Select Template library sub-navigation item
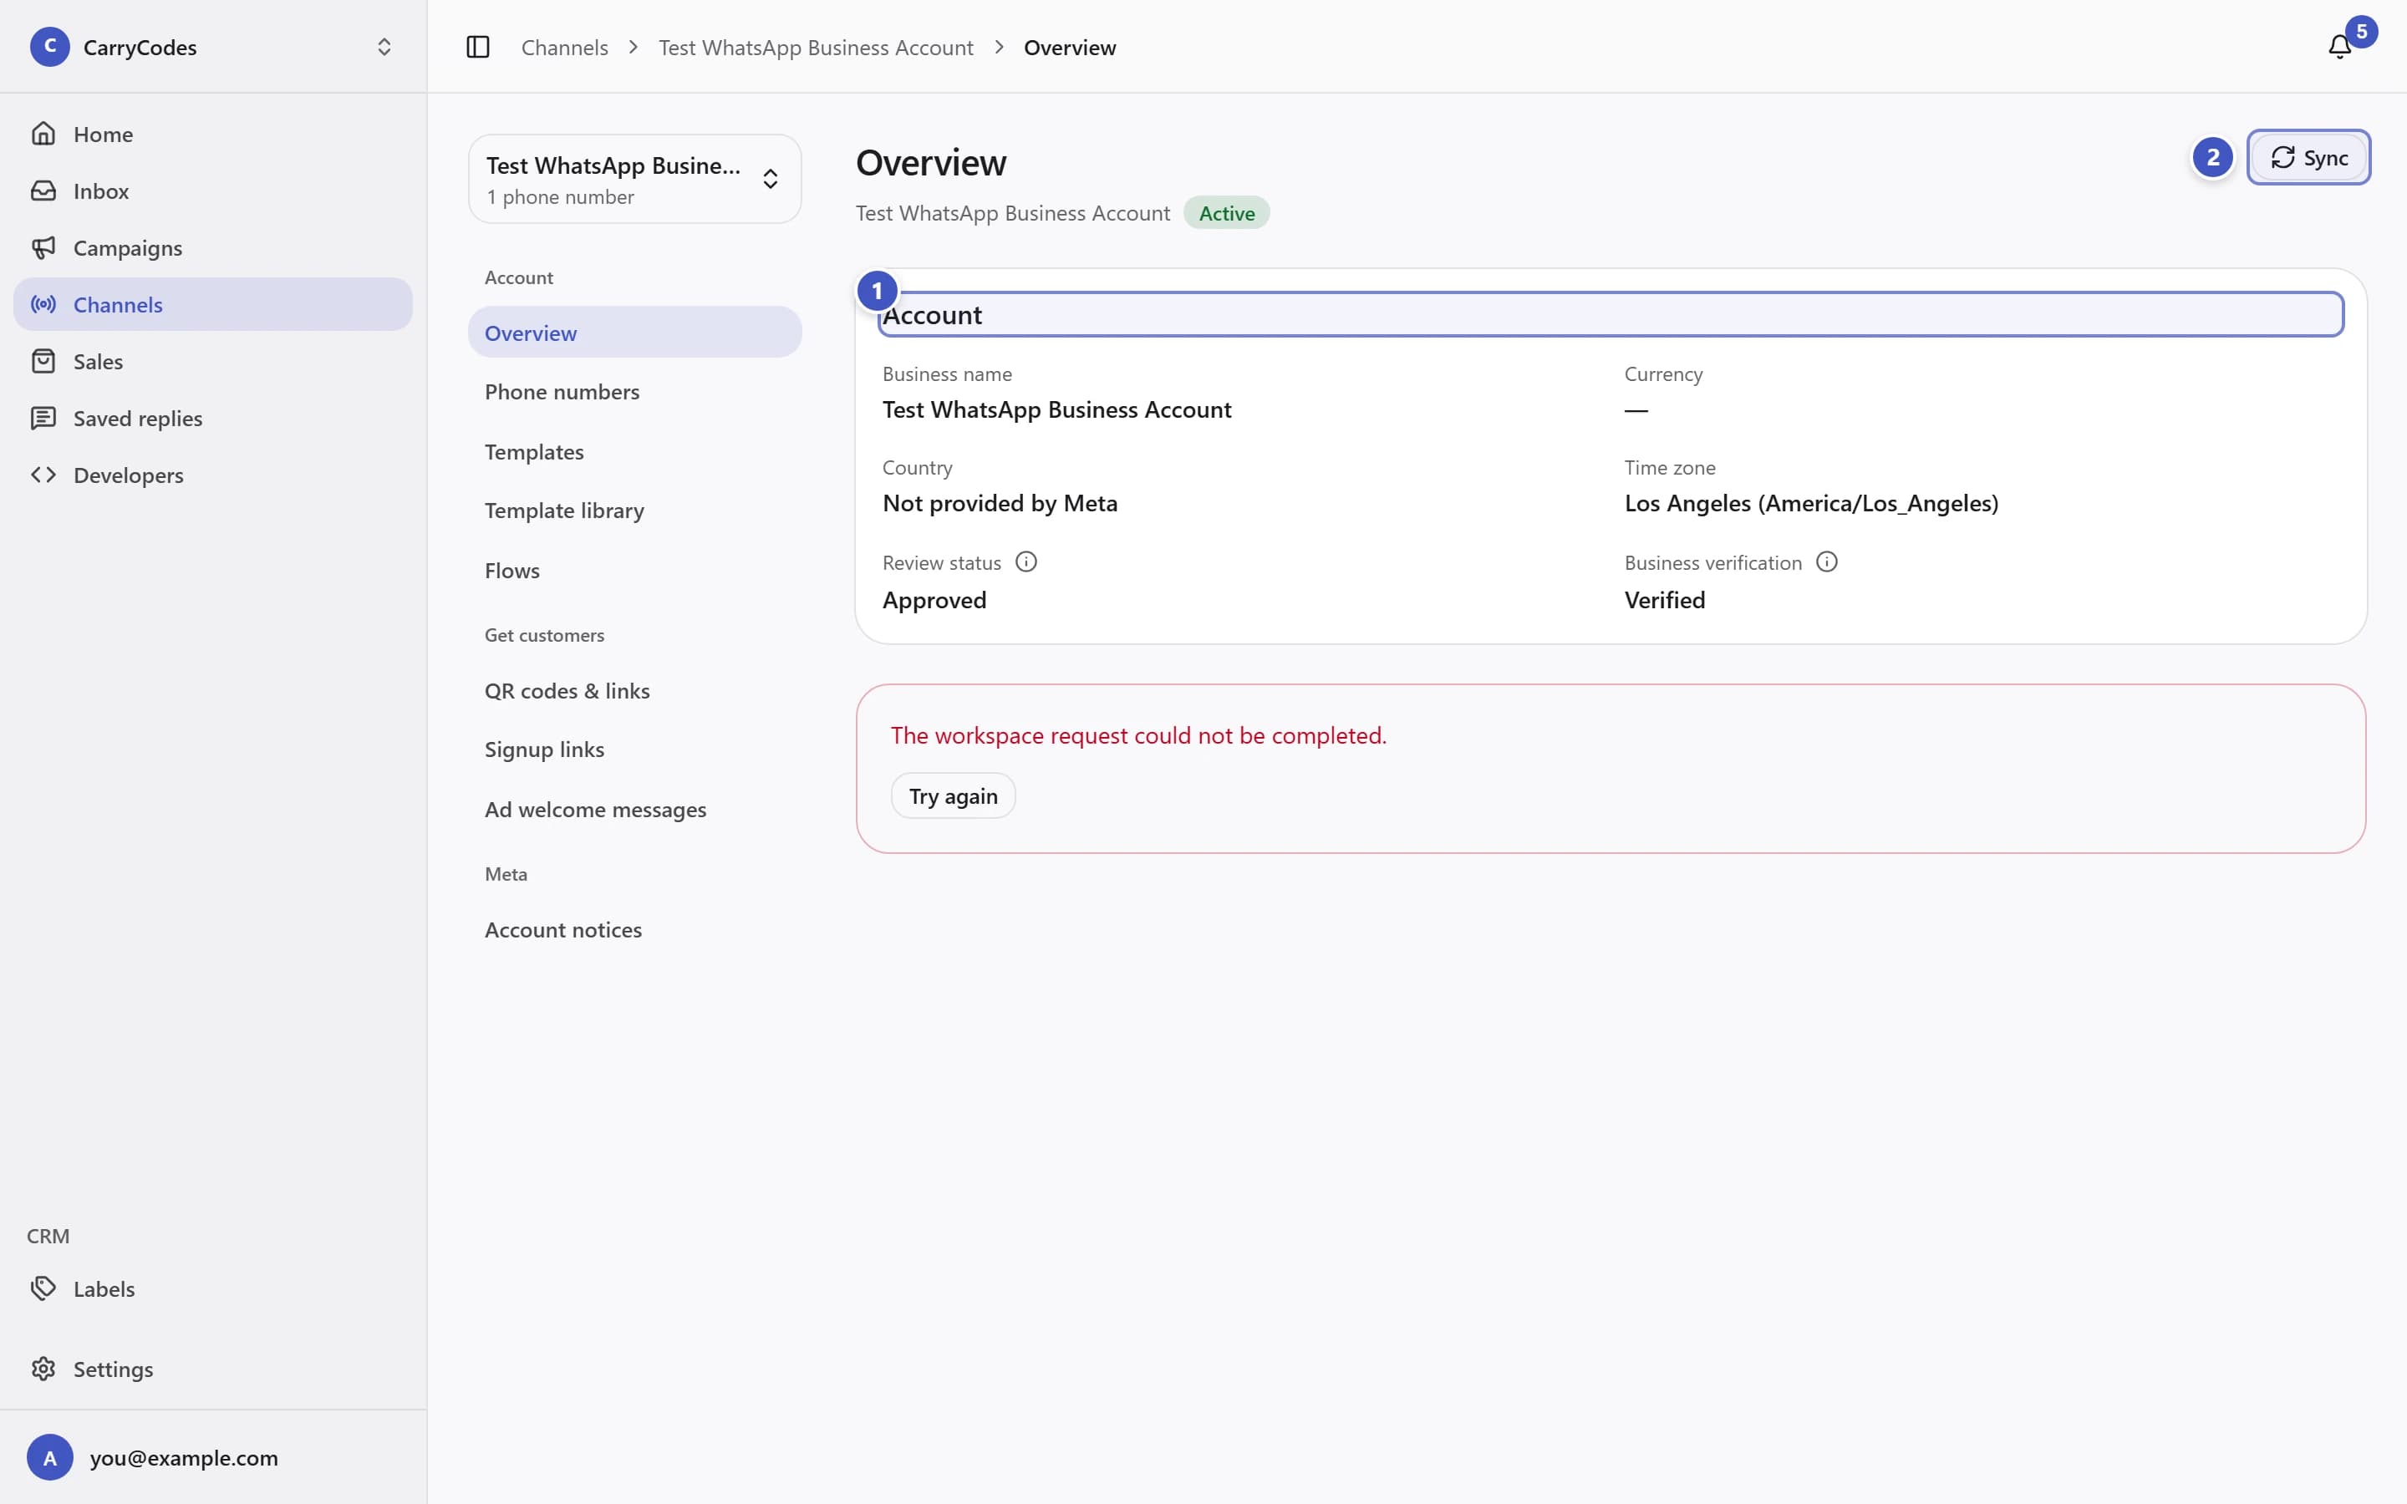2407x1504 pixels. (634, 511)
